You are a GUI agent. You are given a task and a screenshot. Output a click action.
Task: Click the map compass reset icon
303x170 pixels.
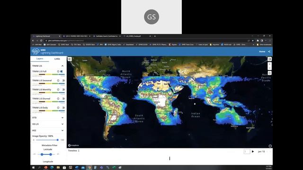click(x=269, y=73)
